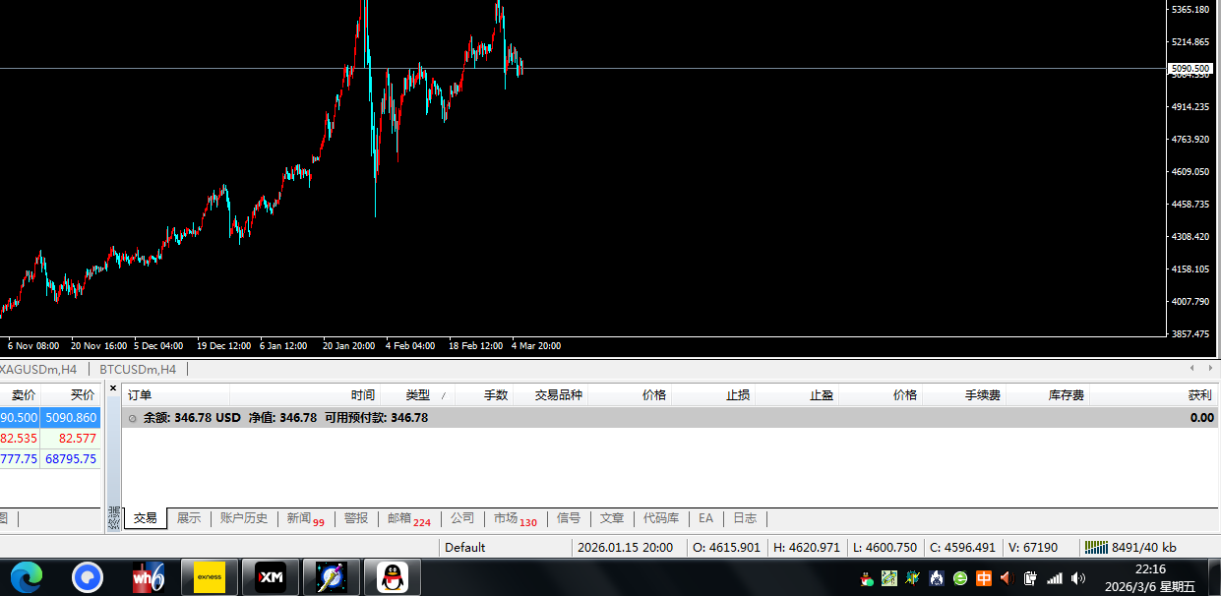Open the Chinese input method indicator
1221x596 pixels.
[983, 578]
